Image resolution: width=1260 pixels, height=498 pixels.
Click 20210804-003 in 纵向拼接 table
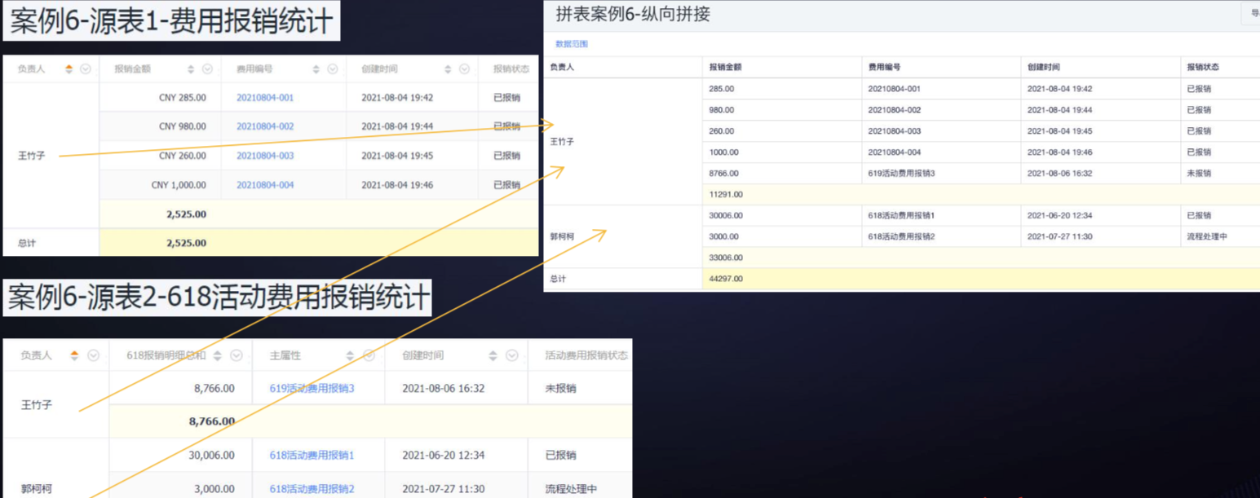(895, 130)
